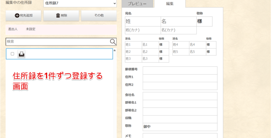Click the search magnifier icon
The height and width of the screenshot is (138, 272).
click(x=113, y=42)
